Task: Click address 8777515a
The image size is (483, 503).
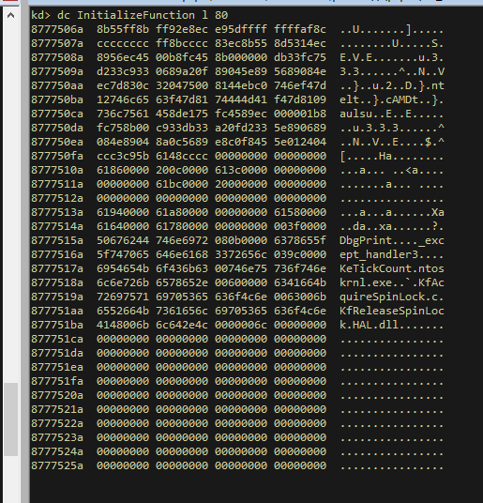Action: click(57, 240)
